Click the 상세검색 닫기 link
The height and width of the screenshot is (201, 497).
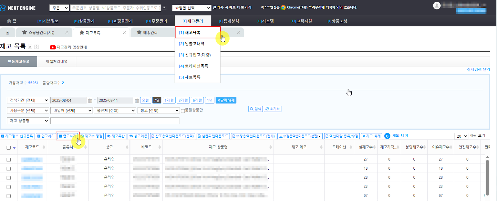(x=478, y=70)
